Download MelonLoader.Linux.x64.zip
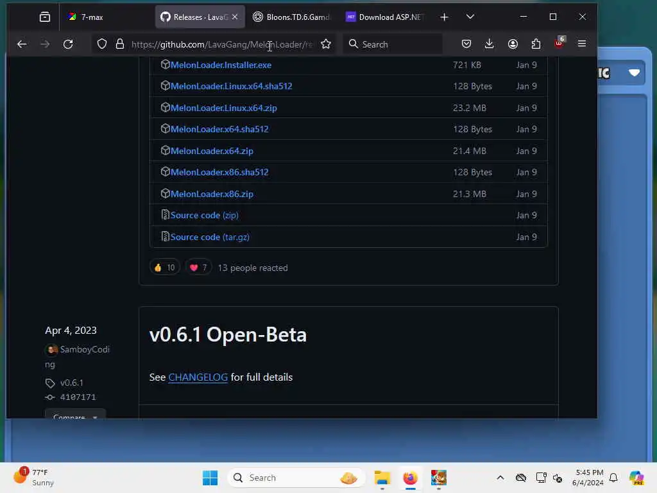 tap(224, 108)
